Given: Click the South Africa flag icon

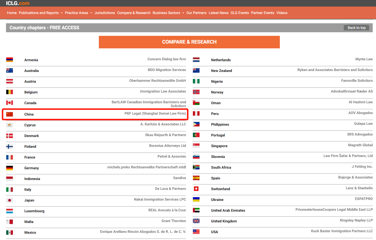Looking at the screenshot, I should [x=196, y=167].
